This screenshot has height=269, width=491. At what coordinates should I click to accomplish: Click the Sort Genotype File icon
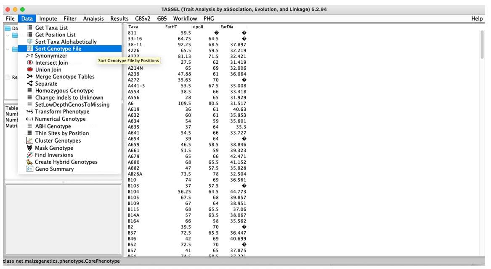30,49
